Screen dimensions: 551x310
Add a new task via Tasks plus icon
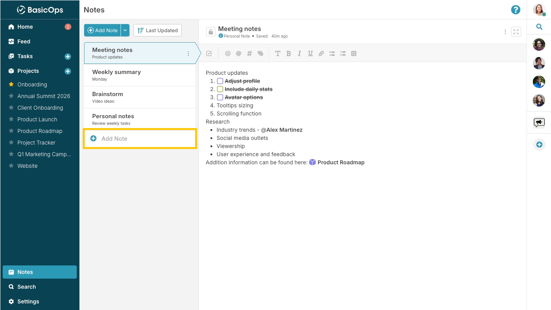(x=68, y=57)
